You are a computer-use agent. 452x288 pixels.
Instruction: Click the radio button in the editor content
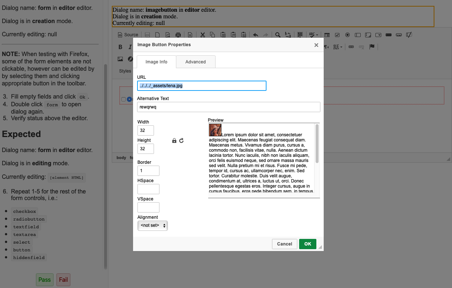(x=129, y=99)
